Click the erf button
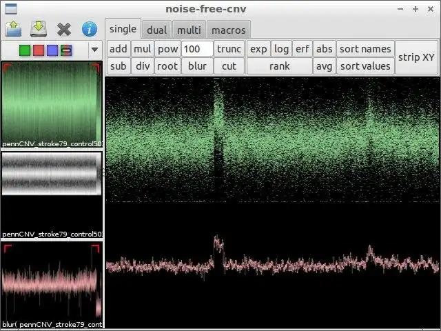 click(302, 49)
